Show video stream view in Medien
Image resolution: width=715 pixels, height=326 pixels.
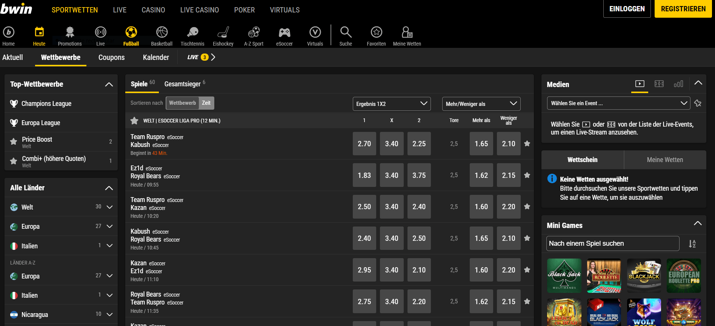[x=640, y=84]
